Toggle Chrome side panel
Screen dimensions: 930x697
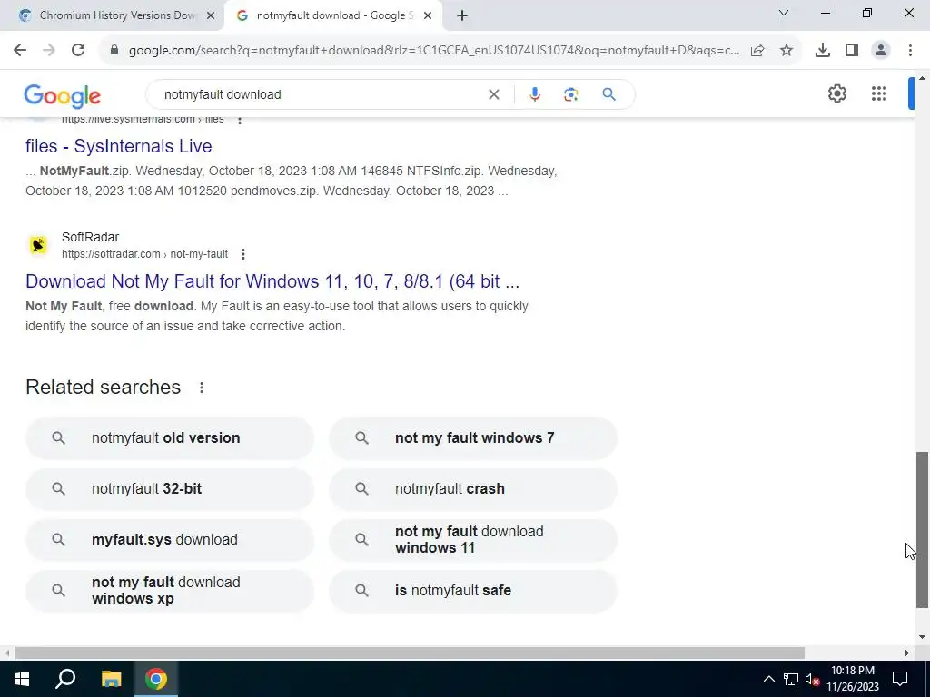click(x=852, y=51)
